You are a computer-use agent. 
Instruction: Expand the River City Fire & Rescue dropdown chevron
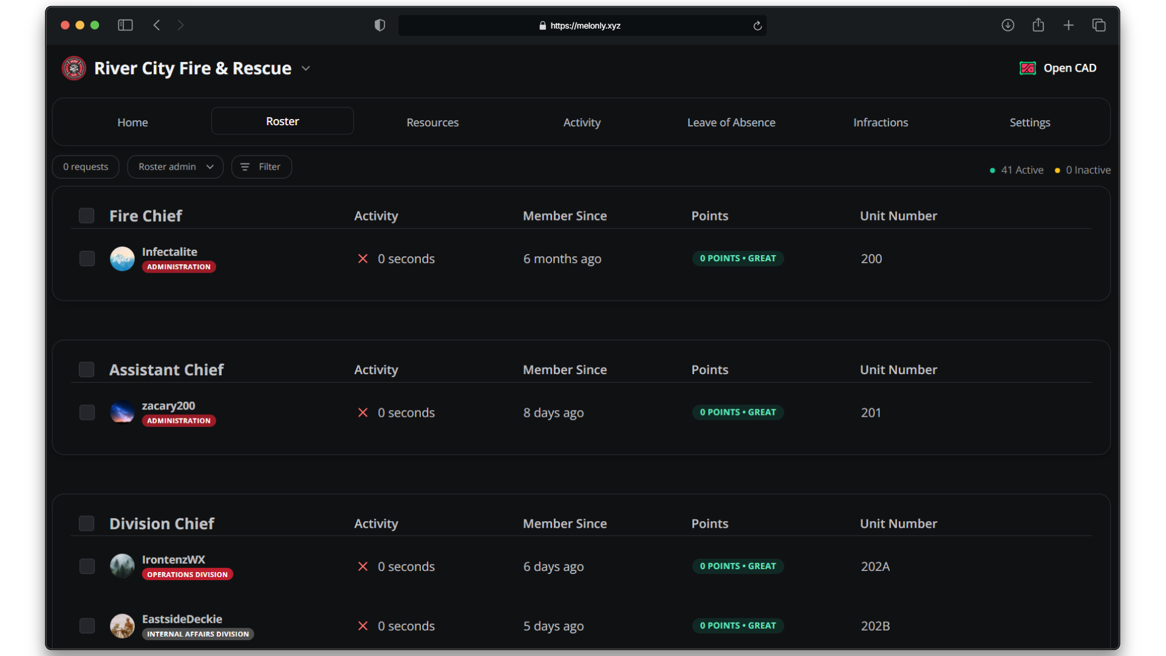306,69
